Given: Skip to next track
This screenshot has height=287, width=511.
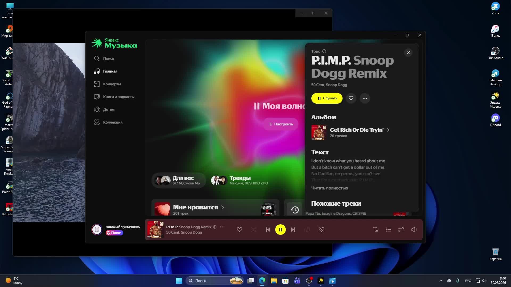Looking at the screenshot, I should tap(293, 230).
